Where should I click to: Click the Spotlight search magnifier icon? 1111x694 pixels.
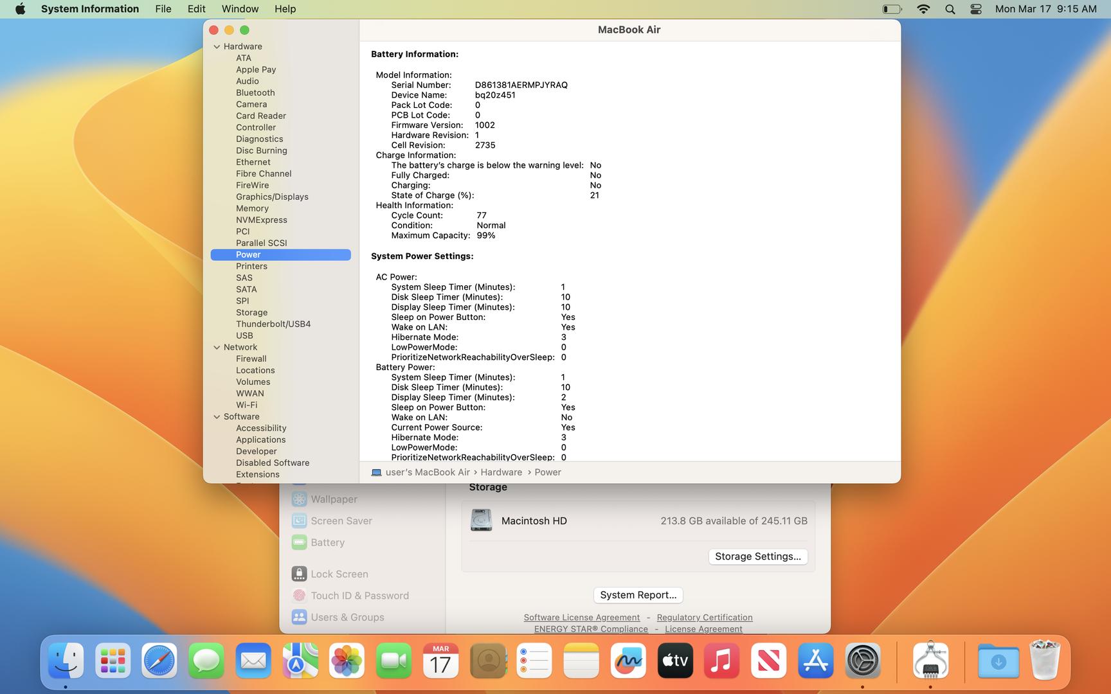(950, 9)
